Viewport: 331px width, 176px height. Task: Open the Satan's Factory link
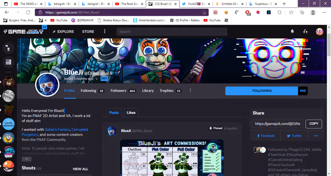(57, 129)
